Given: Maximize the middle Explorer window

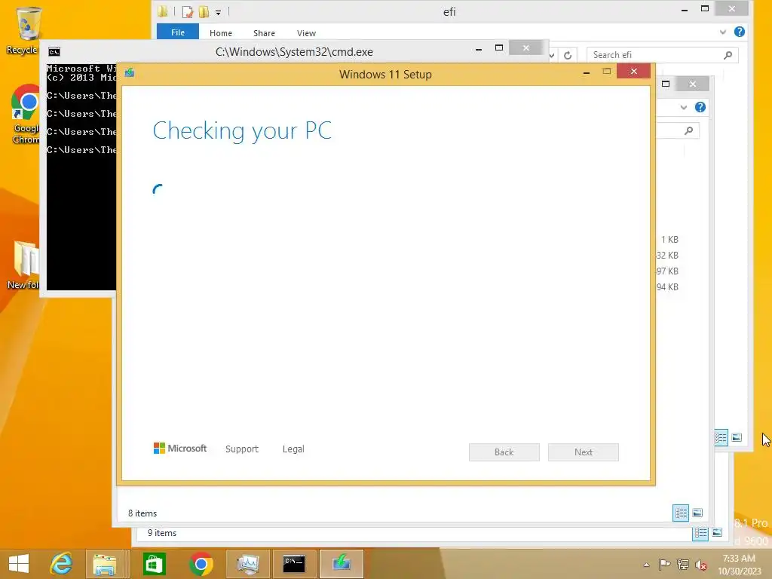Looking at the screenshot, I should coord(666,84).
